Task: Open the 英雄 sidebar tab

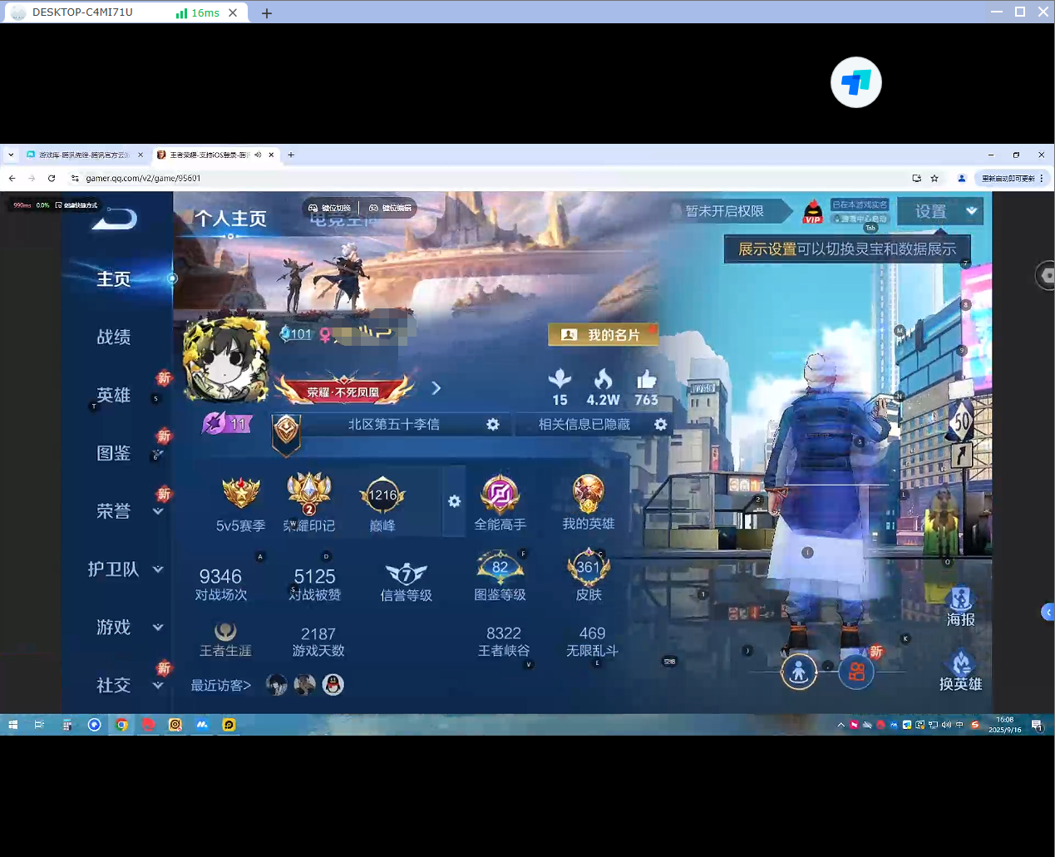Action: [114, 395]
